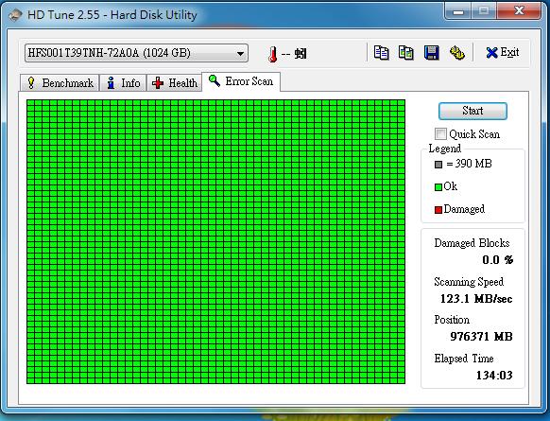
Task: Click the red Damaged legend swatch
Action: click(438, 210)
